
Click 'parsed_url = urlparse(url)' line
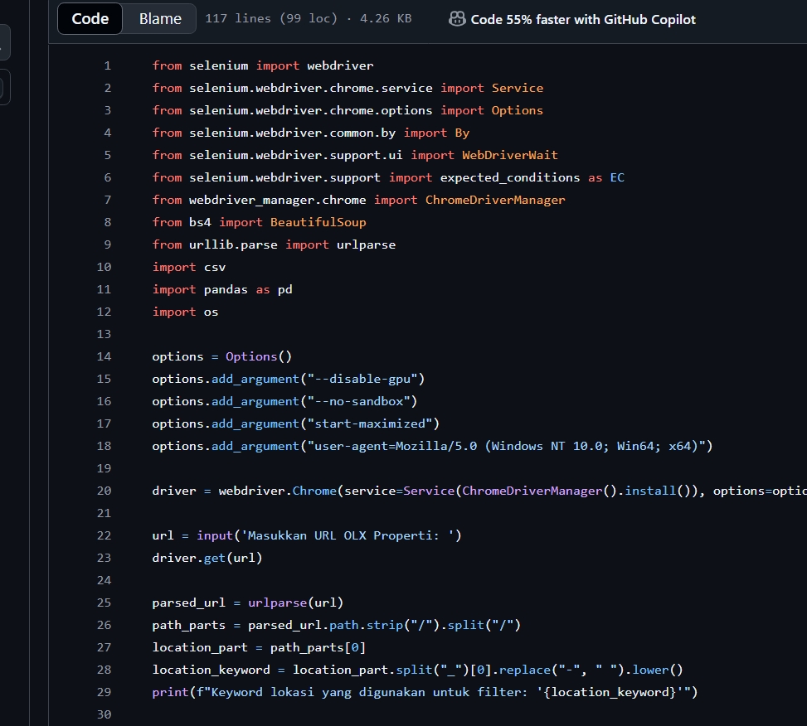click(247, 603)
